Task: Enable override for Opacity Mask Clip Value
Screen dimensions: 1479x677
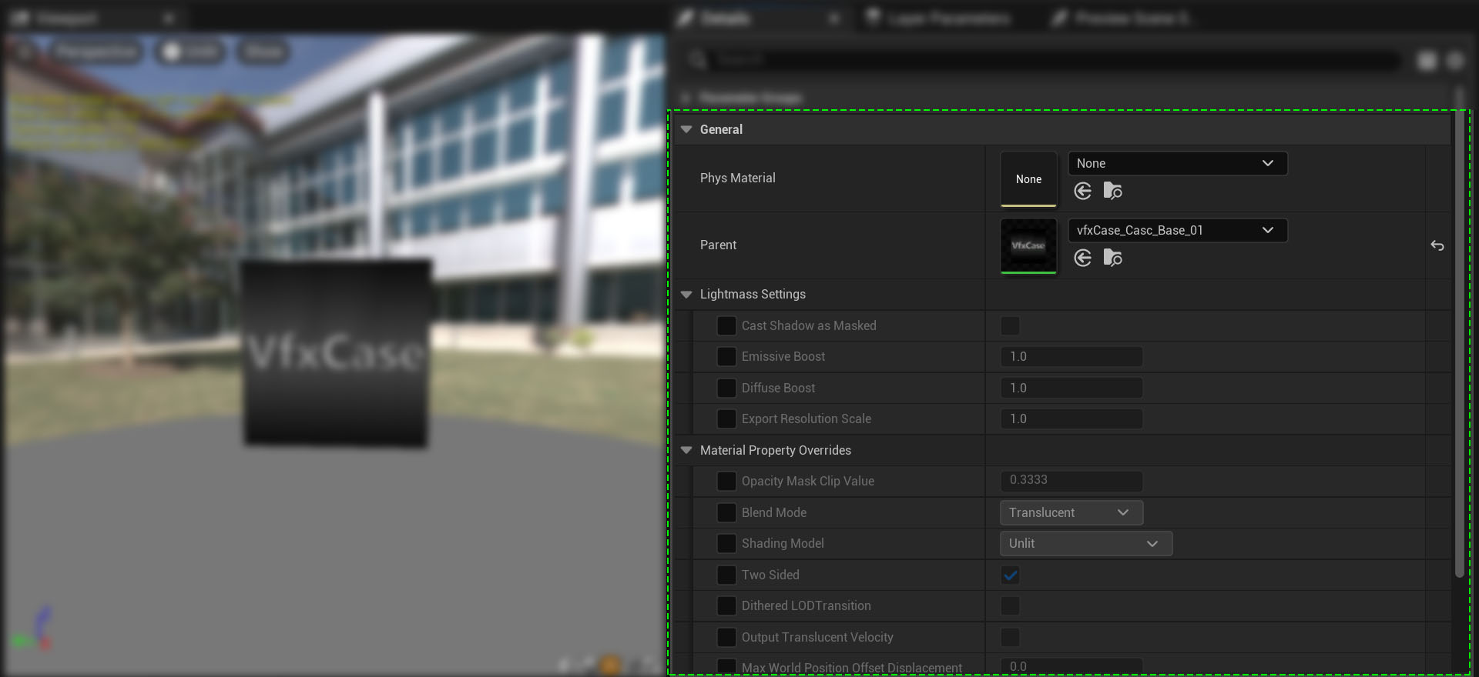Action: point(726,481)
